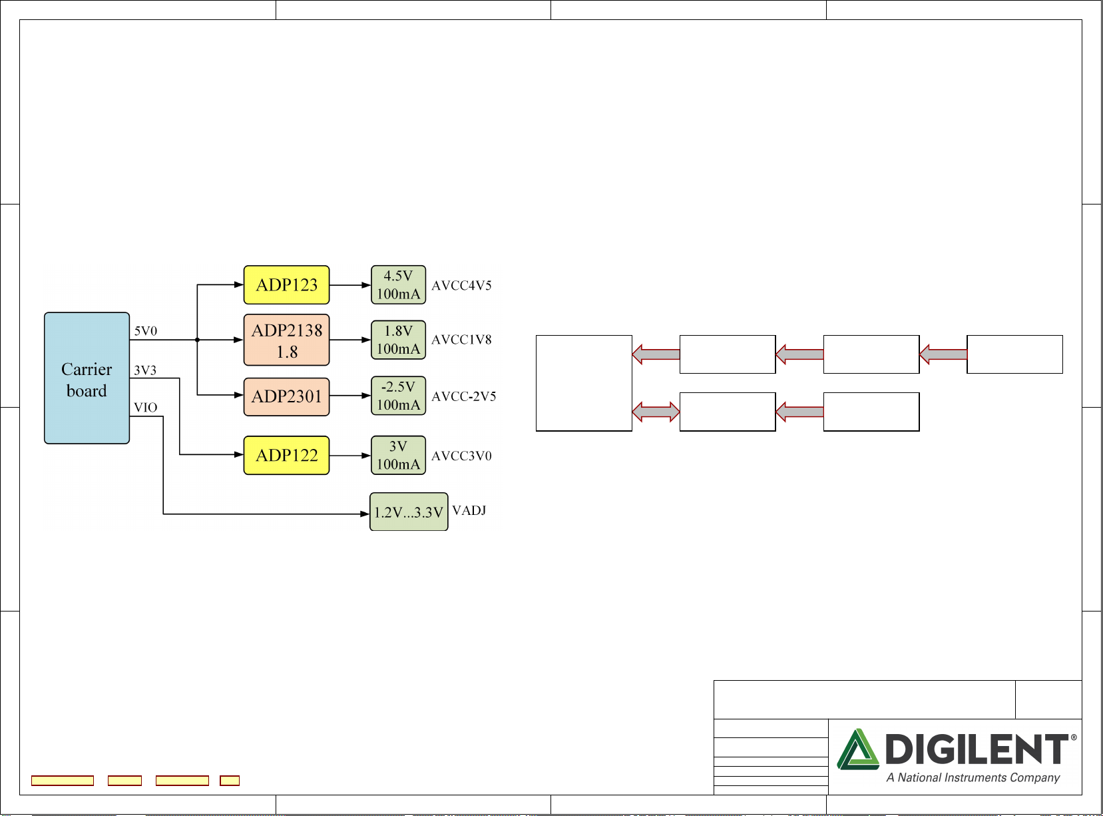1103x816 pixels.
Task: Select the ADP2301 regulator block
Action: point(286,397)
